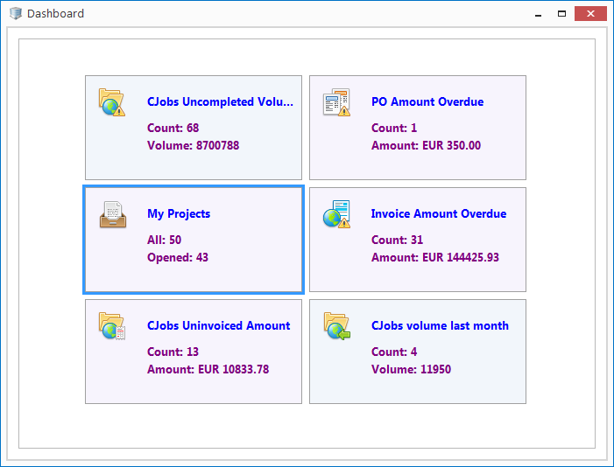Click the 'Amount: EUR 144425.93' value

[435, 257]
